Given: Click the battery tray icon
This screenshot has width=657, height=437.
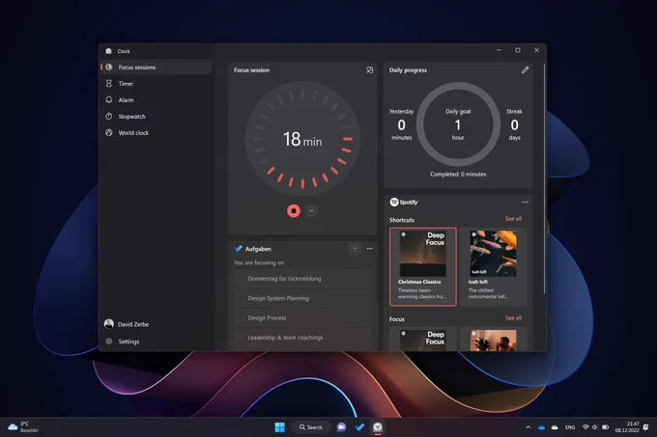Looking at the screenshot, I should (x=606, y=427).
